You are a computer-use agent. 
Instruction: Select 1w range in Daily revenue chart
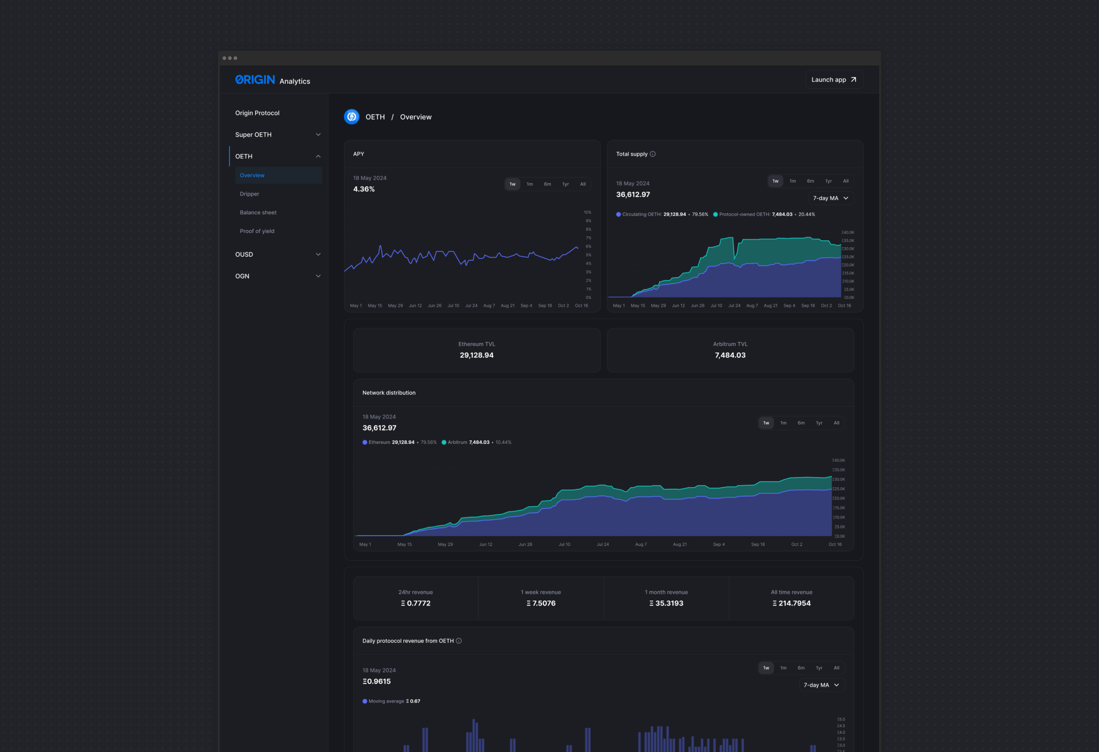(x=766, y=668)
